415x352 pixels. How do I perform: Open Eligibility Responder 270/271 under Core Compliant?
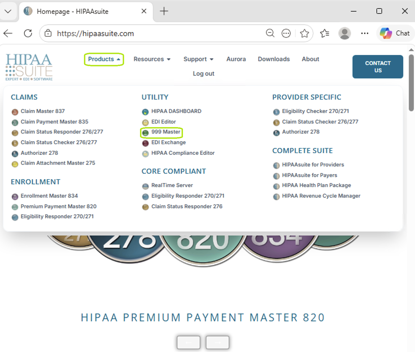188,196
